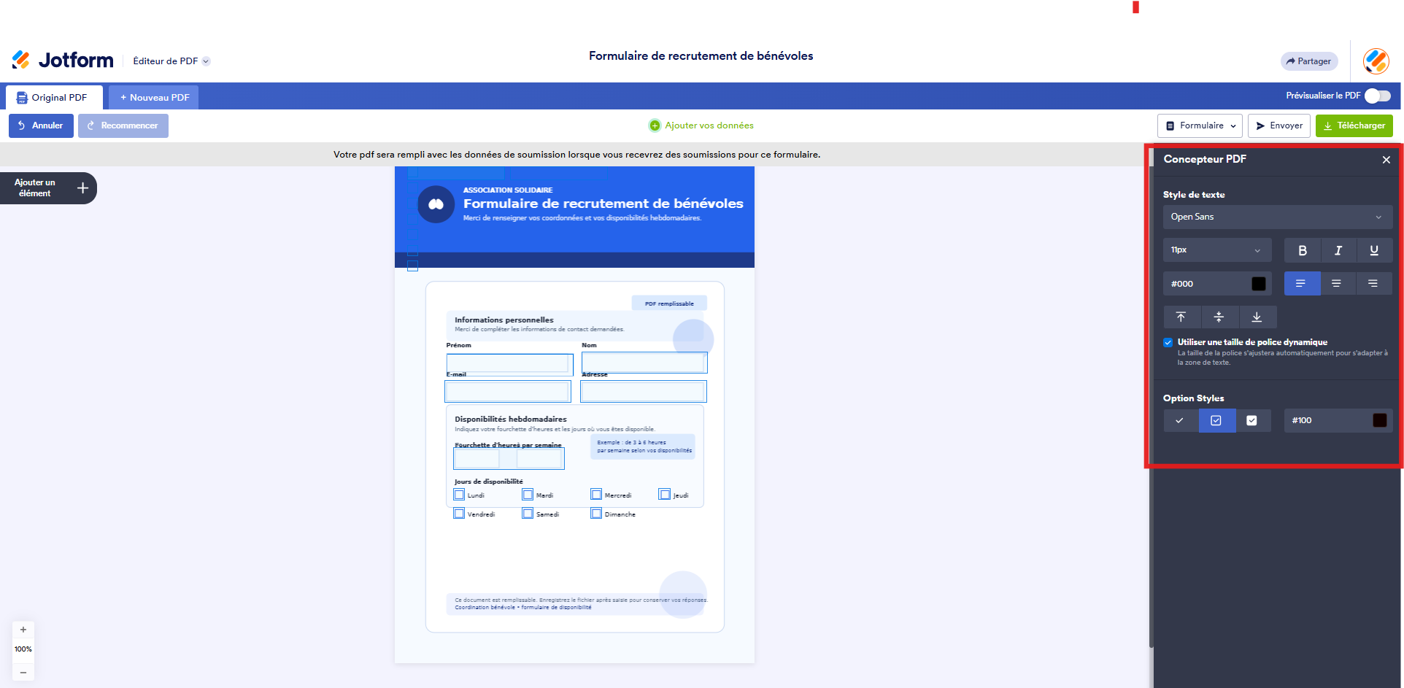
Task: Check the Lundi availability checkbox
Action: [x=459, y=494]
